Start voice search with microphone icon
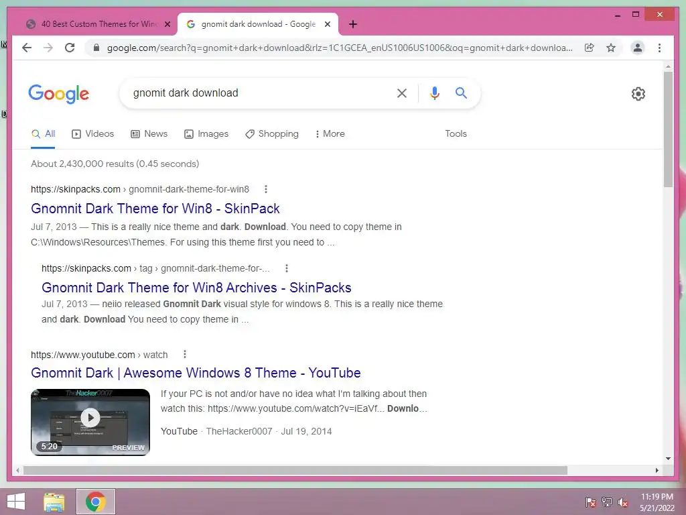The height and width of the screenshot is (515, 686). point(434,93)
